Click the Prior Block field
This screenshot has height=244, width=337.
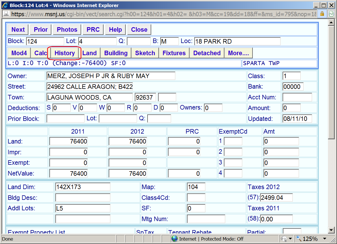(x=66, y=119)
